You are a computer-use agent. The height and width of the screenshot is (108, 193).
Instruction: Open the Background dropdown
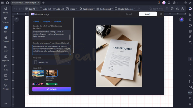(105, 9)
